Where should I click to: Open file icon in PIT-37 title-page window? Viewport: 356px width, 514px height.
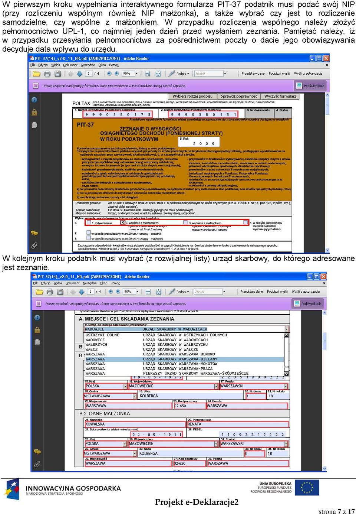pos(36,74)
